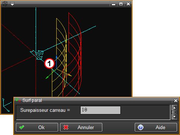Click the numbered marker 1 callout
This screenshot has width=180, height=135.
49,64
